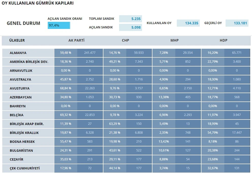Click the BİRLEŞİK KRALLIK row label
This screenshot has height=173, width=252.
[24, 133]
